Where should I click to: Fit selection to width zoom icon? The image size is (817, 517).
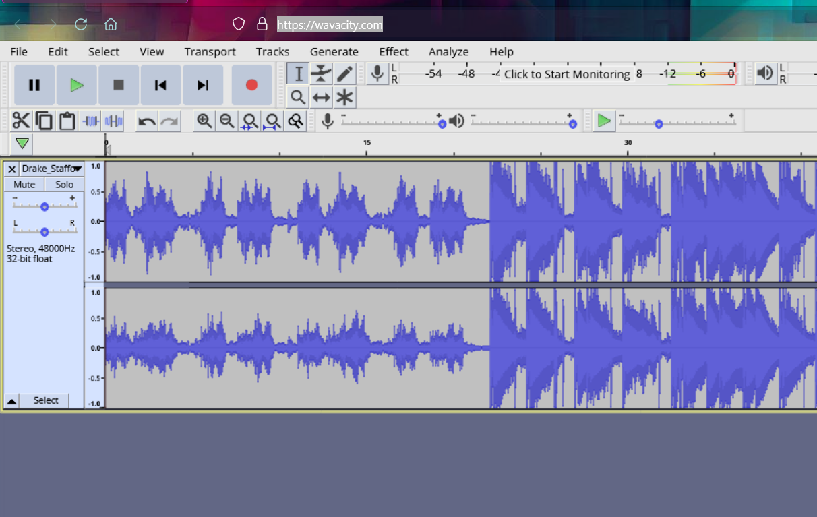(249, 121)
